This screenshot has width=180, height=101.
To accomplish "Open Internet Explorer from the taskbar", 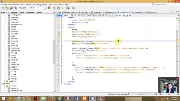I will (60, 98).
